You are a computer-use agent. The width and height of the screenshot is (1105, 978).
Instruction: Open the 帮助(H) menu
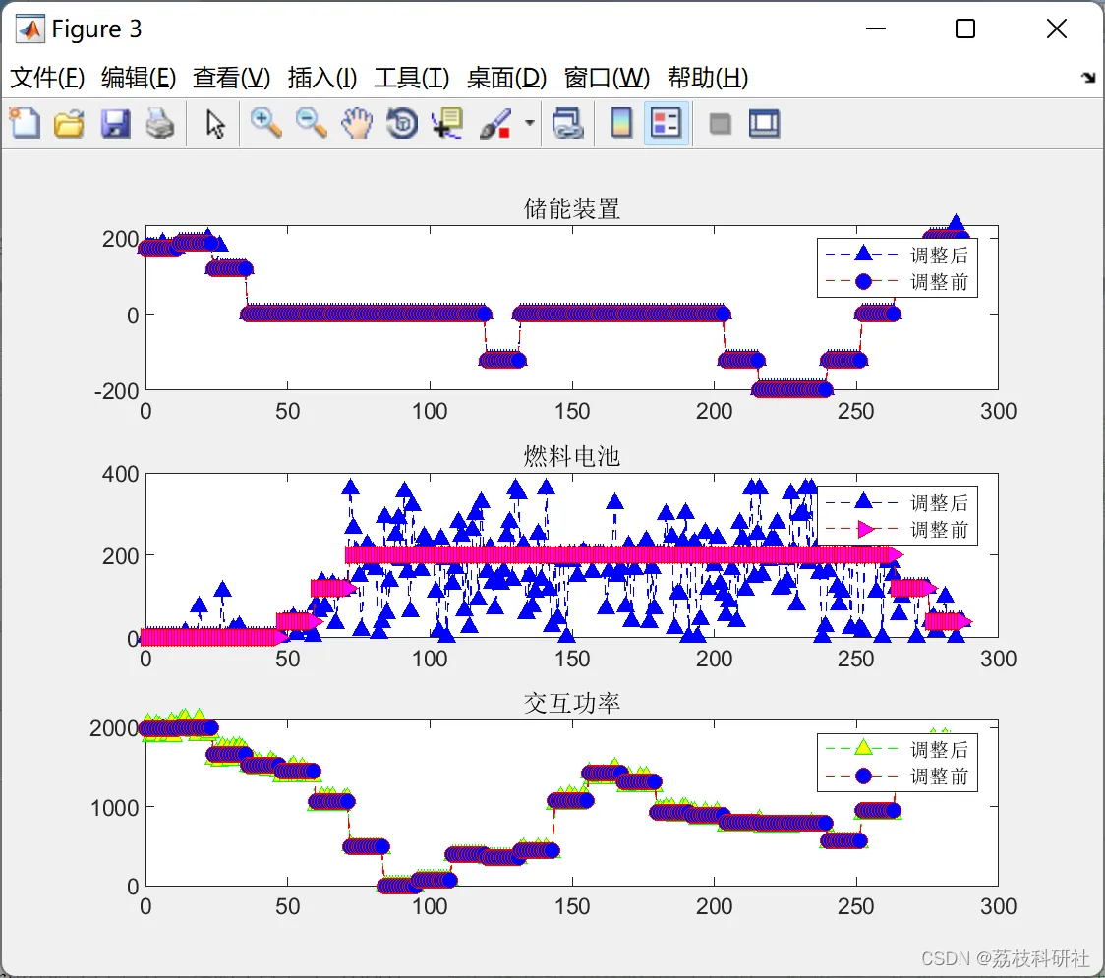point(708,77)
